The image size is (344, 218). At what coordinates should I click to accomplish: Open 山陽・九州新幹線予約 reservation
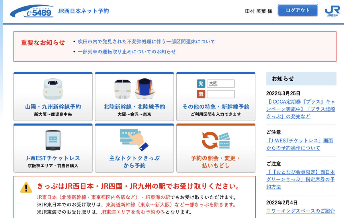click(x=53, y=97)
